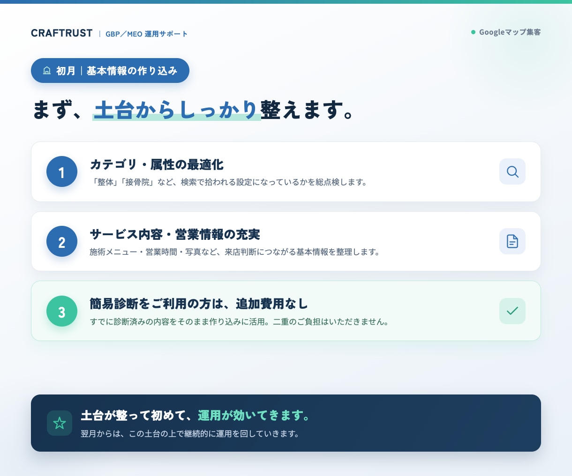The width and height of the screenshot is (572, 476).
Task: Click the number 1 circle badge
Action: pyautogui.click(x=62, y=171)
